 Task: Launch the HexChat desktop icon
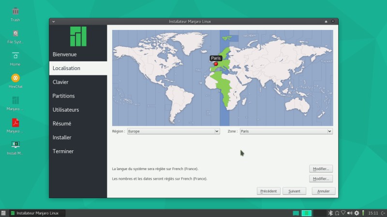15,78
